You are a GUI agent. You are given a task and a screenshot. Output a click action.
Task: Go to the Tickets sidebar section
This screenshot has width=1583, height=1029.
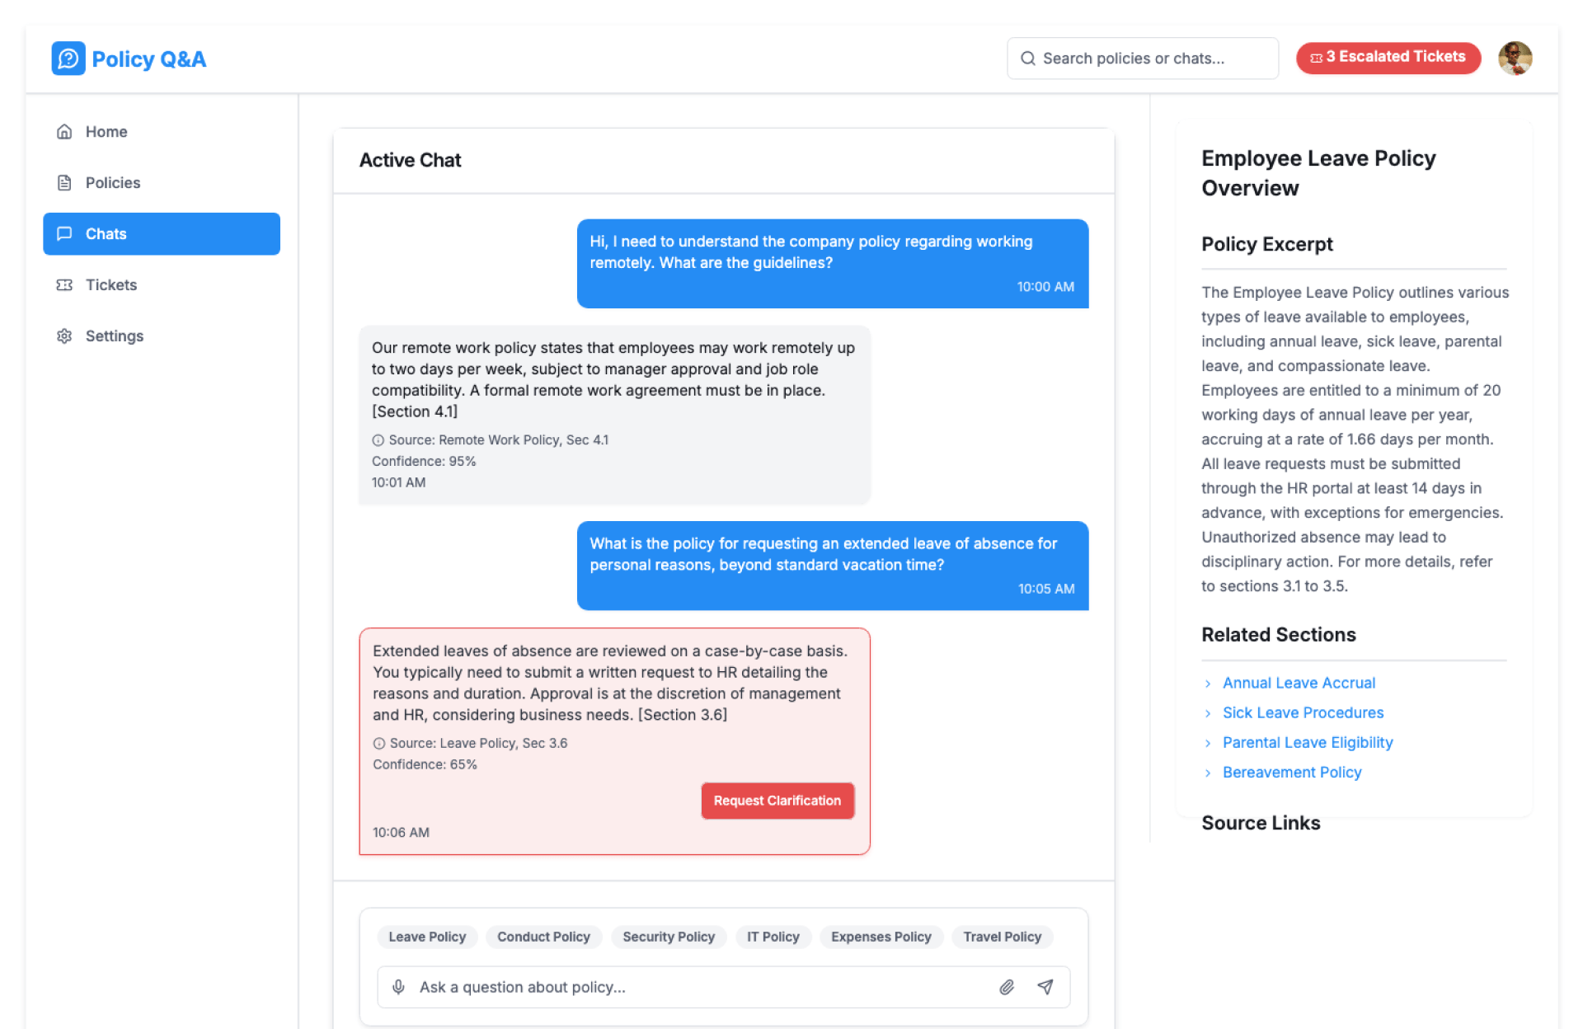point(111,285)
